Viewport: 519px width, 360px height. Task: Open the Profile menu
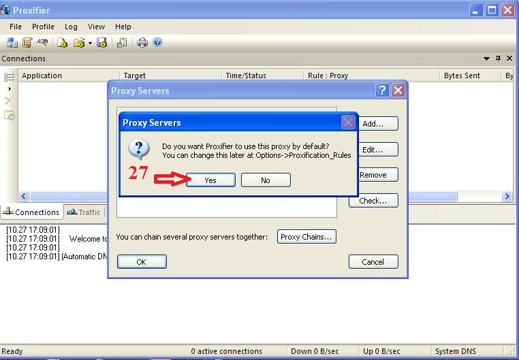43,27
